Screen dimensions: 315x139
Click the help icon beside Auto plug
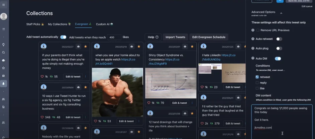point(253,48)
